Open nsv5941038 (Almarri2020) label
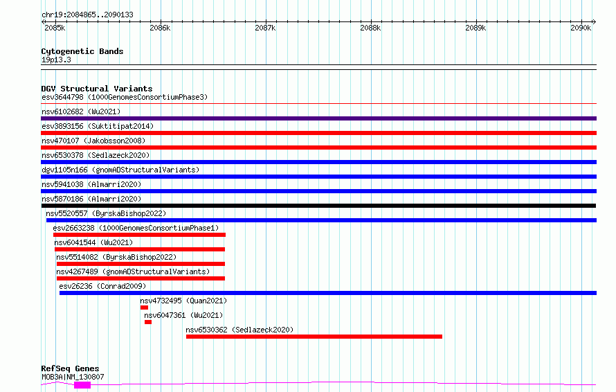The height and width of the screenshot is (392, 616). coord(91,184)
